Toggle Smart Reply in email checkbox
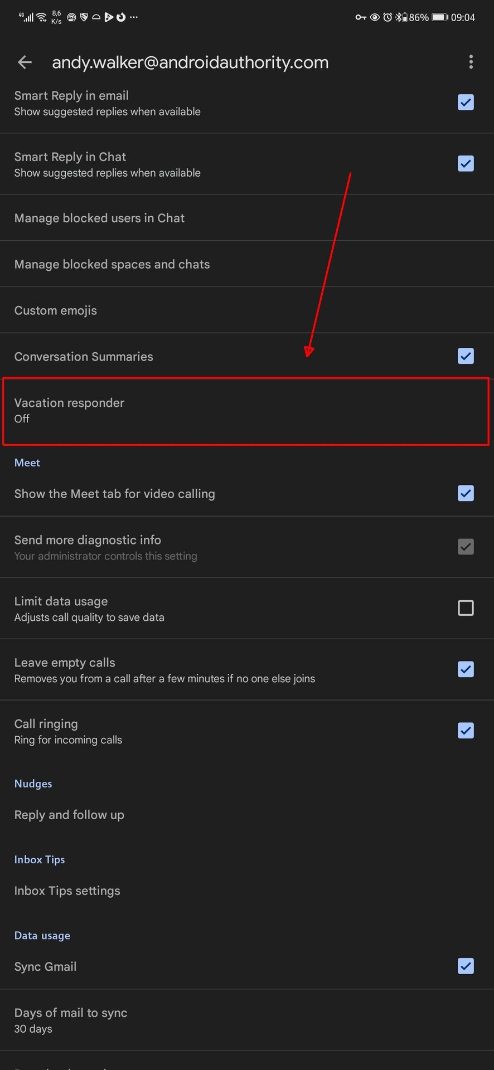The height and width of the screenshot is (1070, 494). point(466,103)
